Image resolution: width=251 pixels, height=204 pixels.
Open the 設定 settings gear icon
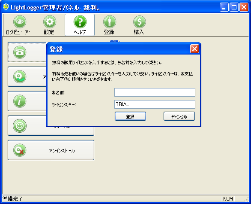pyautogui.click(x=49, y=22)
